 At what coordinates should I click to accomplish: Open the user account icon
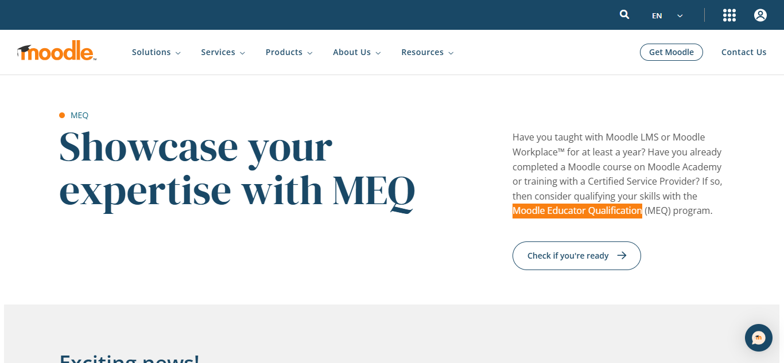pos(760,15)
